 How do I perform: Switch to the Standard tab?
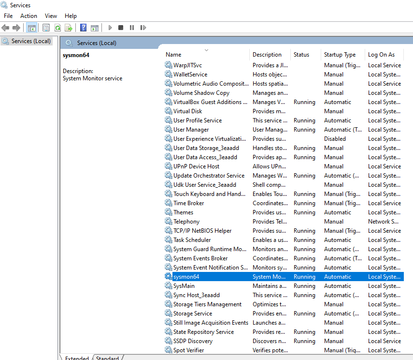(x=107, y=358)
